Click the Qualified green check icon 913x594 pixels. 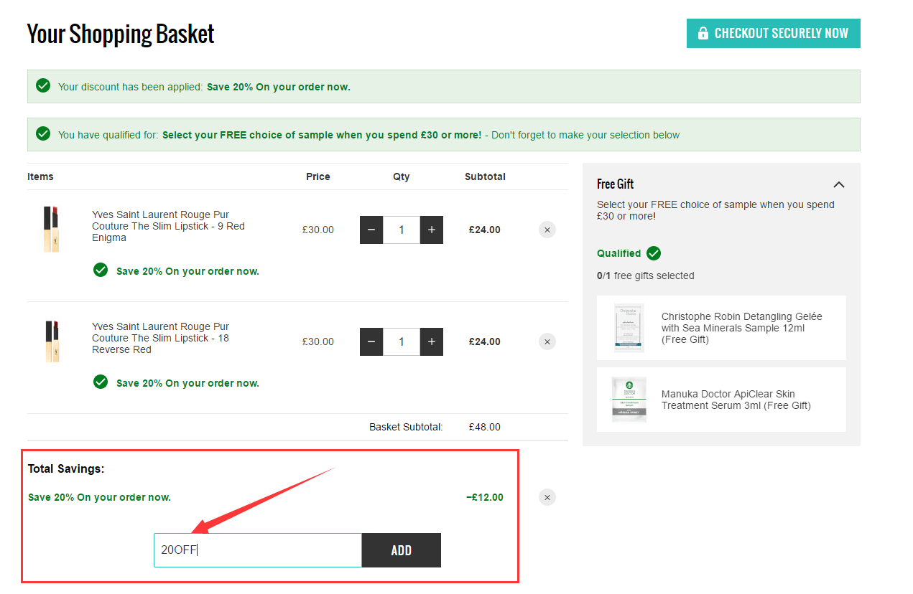(654, 253)
